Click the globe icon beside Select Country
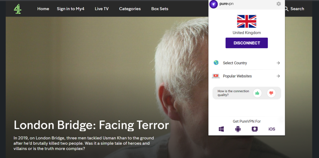 pyautogui.click(x=216, y=63)
